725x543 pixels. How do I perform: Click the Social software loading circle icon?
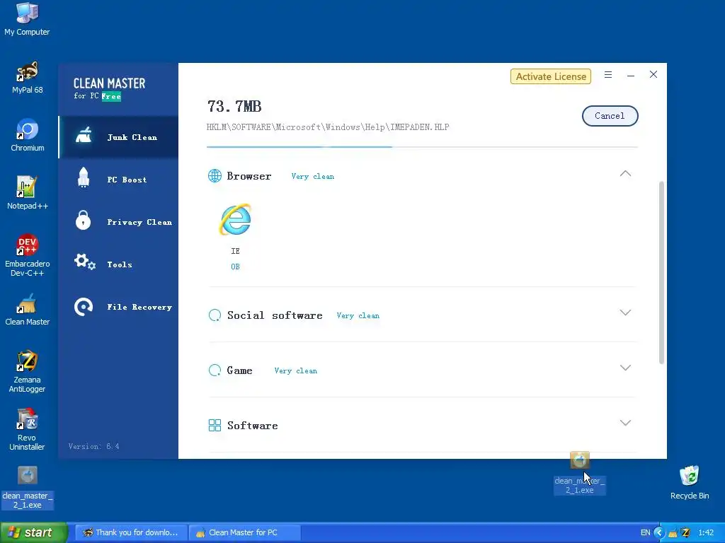pyautogui.click(x=215, y=315)
